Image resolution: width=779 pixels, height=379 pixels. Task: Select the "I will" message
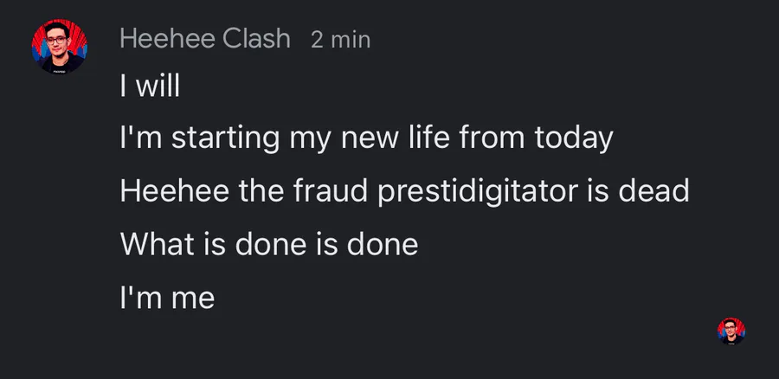(x=149, y=87)
